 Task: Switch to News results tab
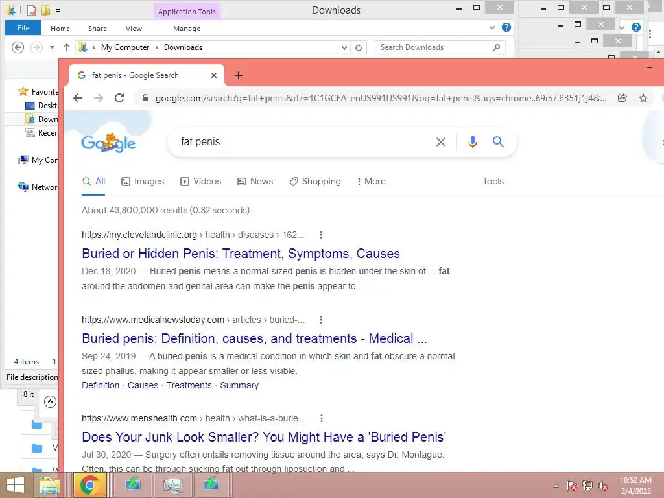(x=255, y=182)
